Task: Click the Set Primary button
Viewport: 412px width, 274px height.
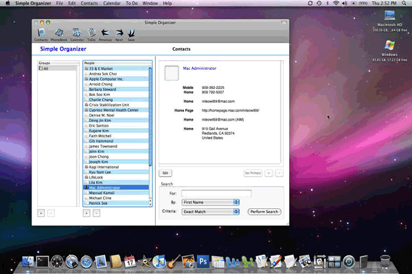Action: point(253,173)
